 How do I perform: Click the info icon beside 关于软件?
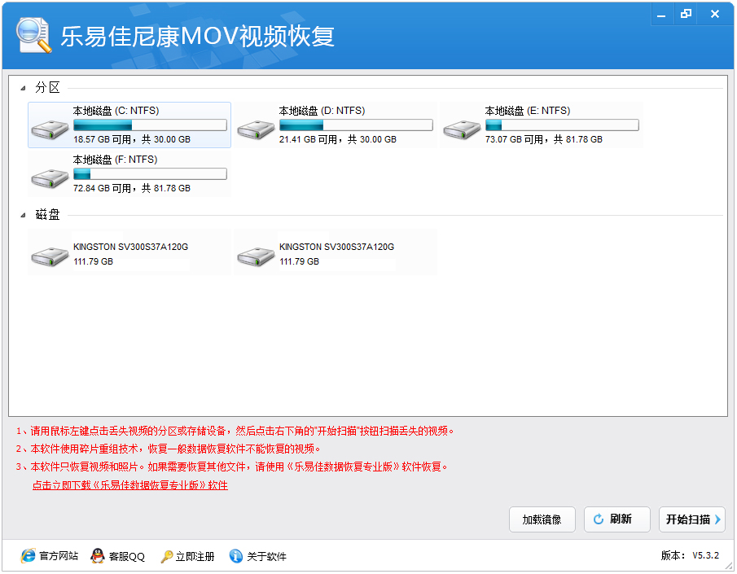point(235,556)
